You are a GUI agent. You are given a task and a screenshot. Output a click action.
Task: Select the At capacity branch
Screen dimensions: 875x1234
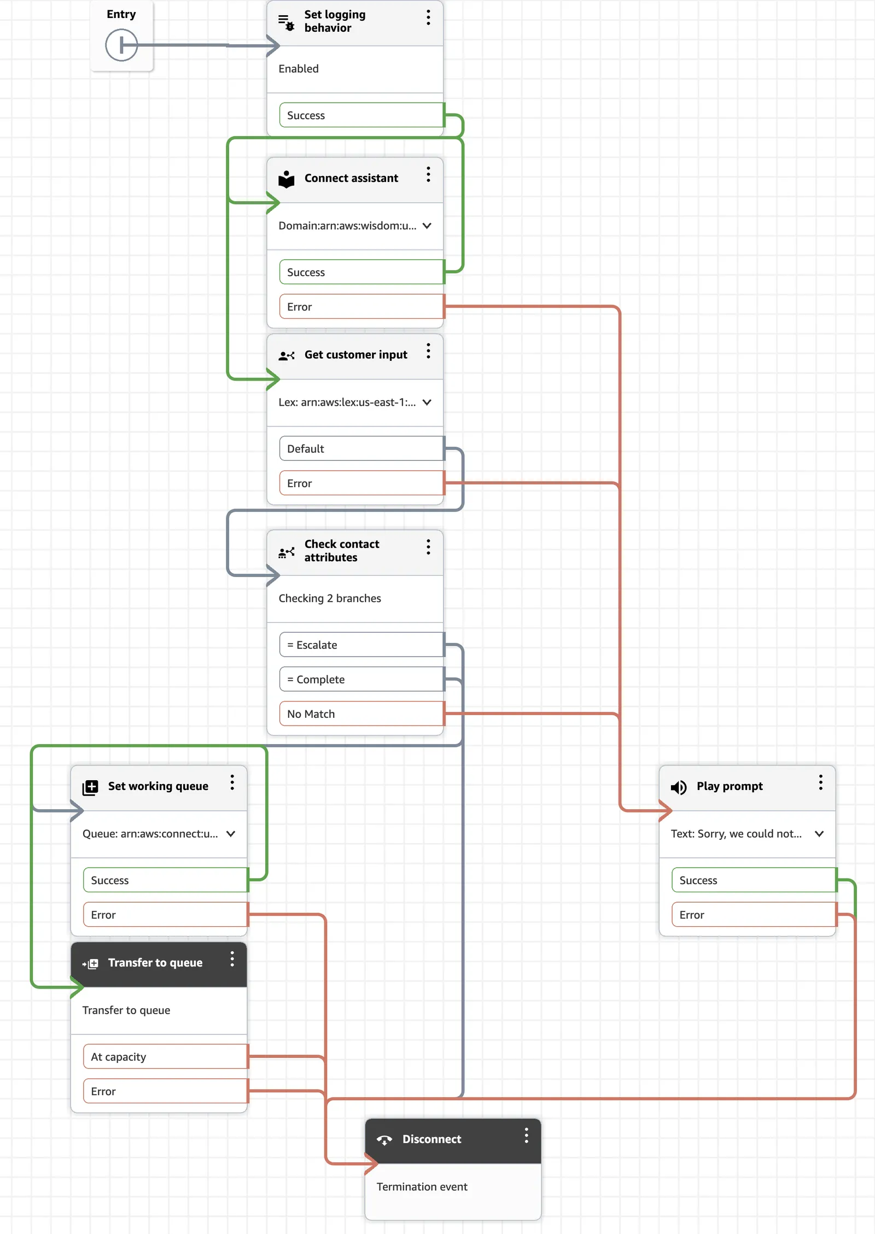coord(166,1057)
